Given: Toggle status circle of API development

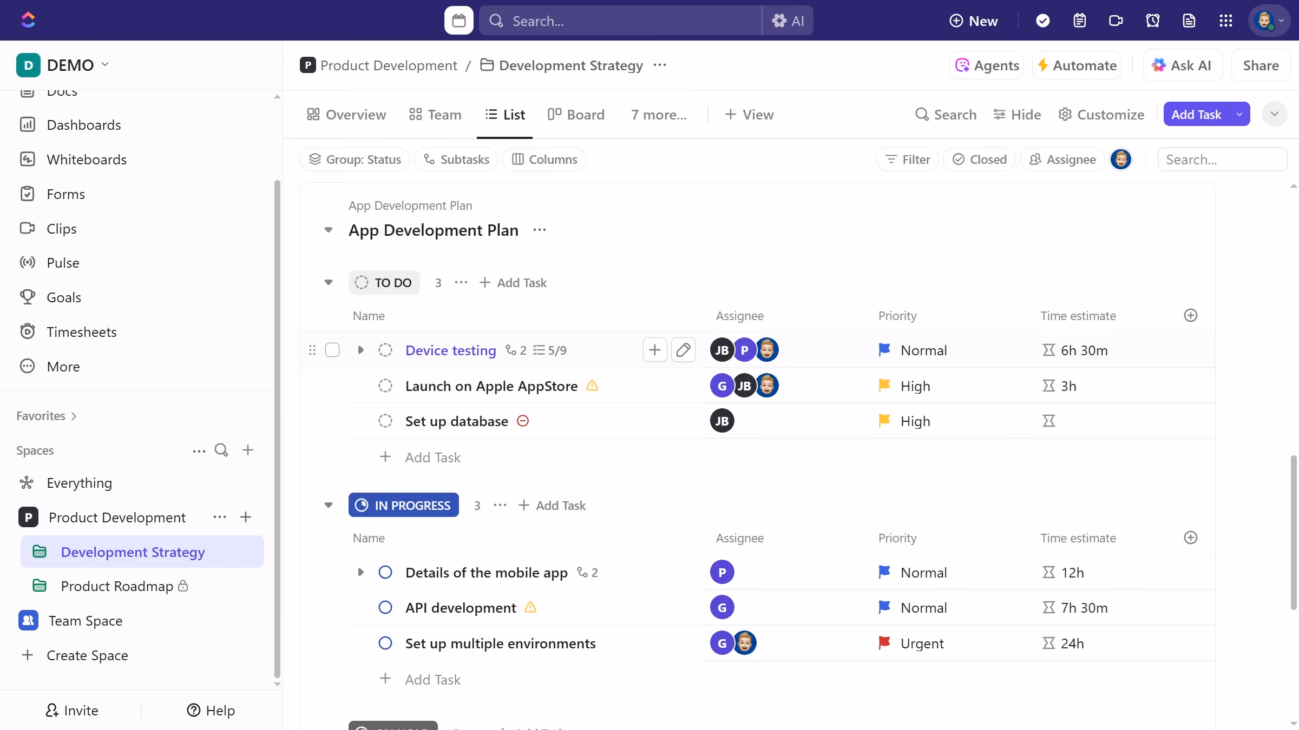Looking at the screenshot, I should 385,607.
